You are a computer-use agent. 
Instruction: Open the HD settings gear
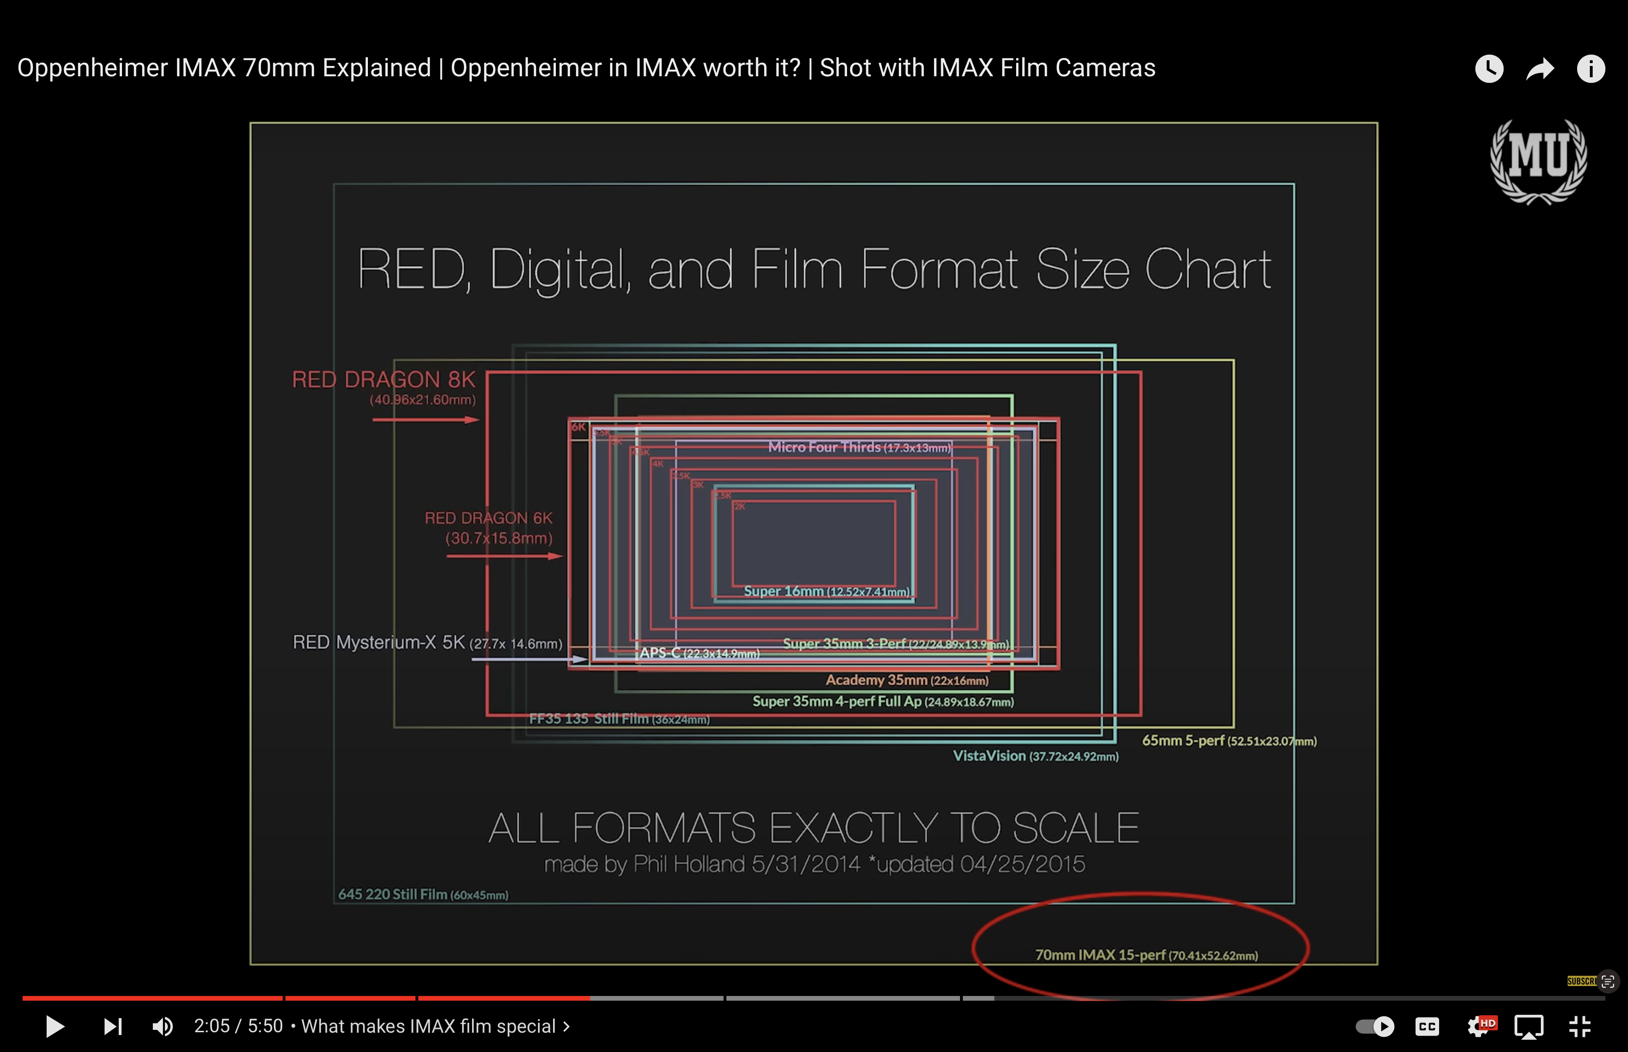1481,1025
